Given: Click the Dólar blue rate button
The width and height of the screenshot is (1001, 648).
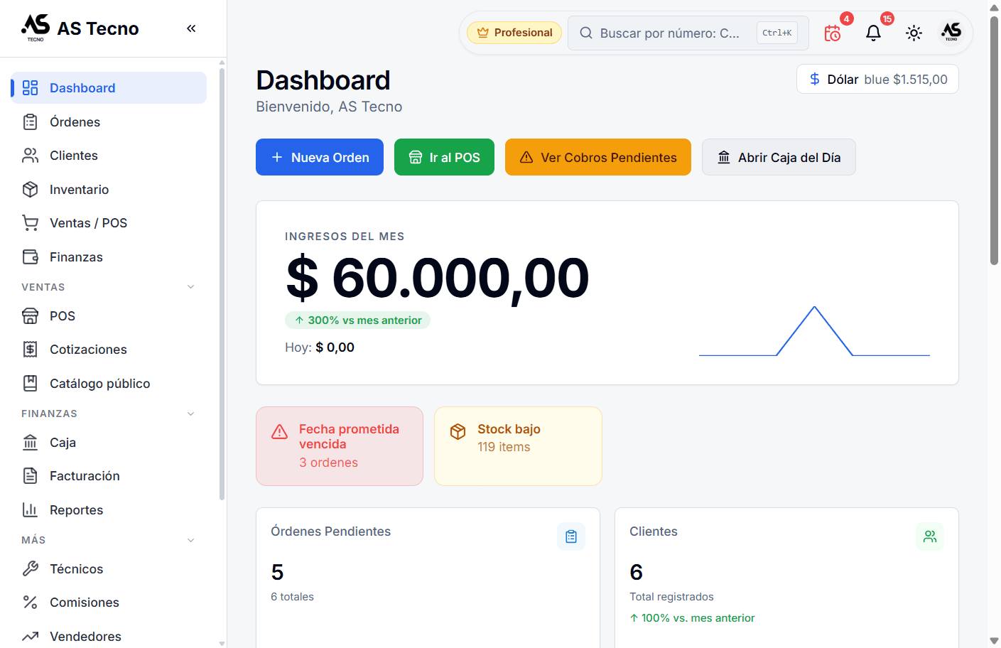Looking at the screenshot, I should click(877, 79).
